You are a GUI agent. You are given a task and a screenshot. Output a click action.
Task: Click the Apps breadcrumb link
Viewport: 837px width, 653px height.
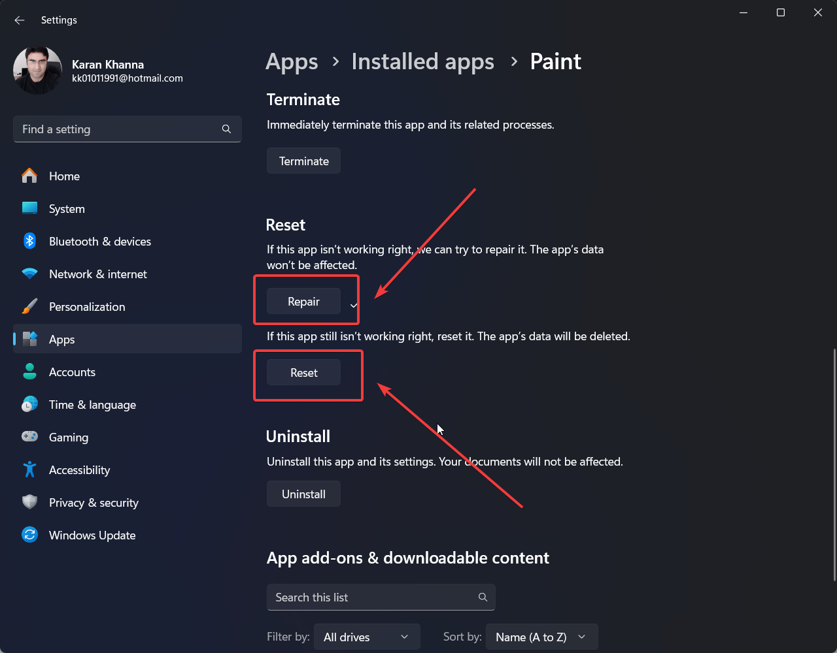(x=292, y=61)
